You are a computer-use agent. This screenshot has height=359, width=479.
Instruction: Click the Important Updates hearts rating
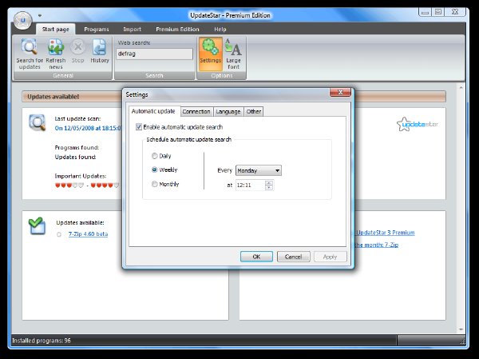click(x=87, y=185)
